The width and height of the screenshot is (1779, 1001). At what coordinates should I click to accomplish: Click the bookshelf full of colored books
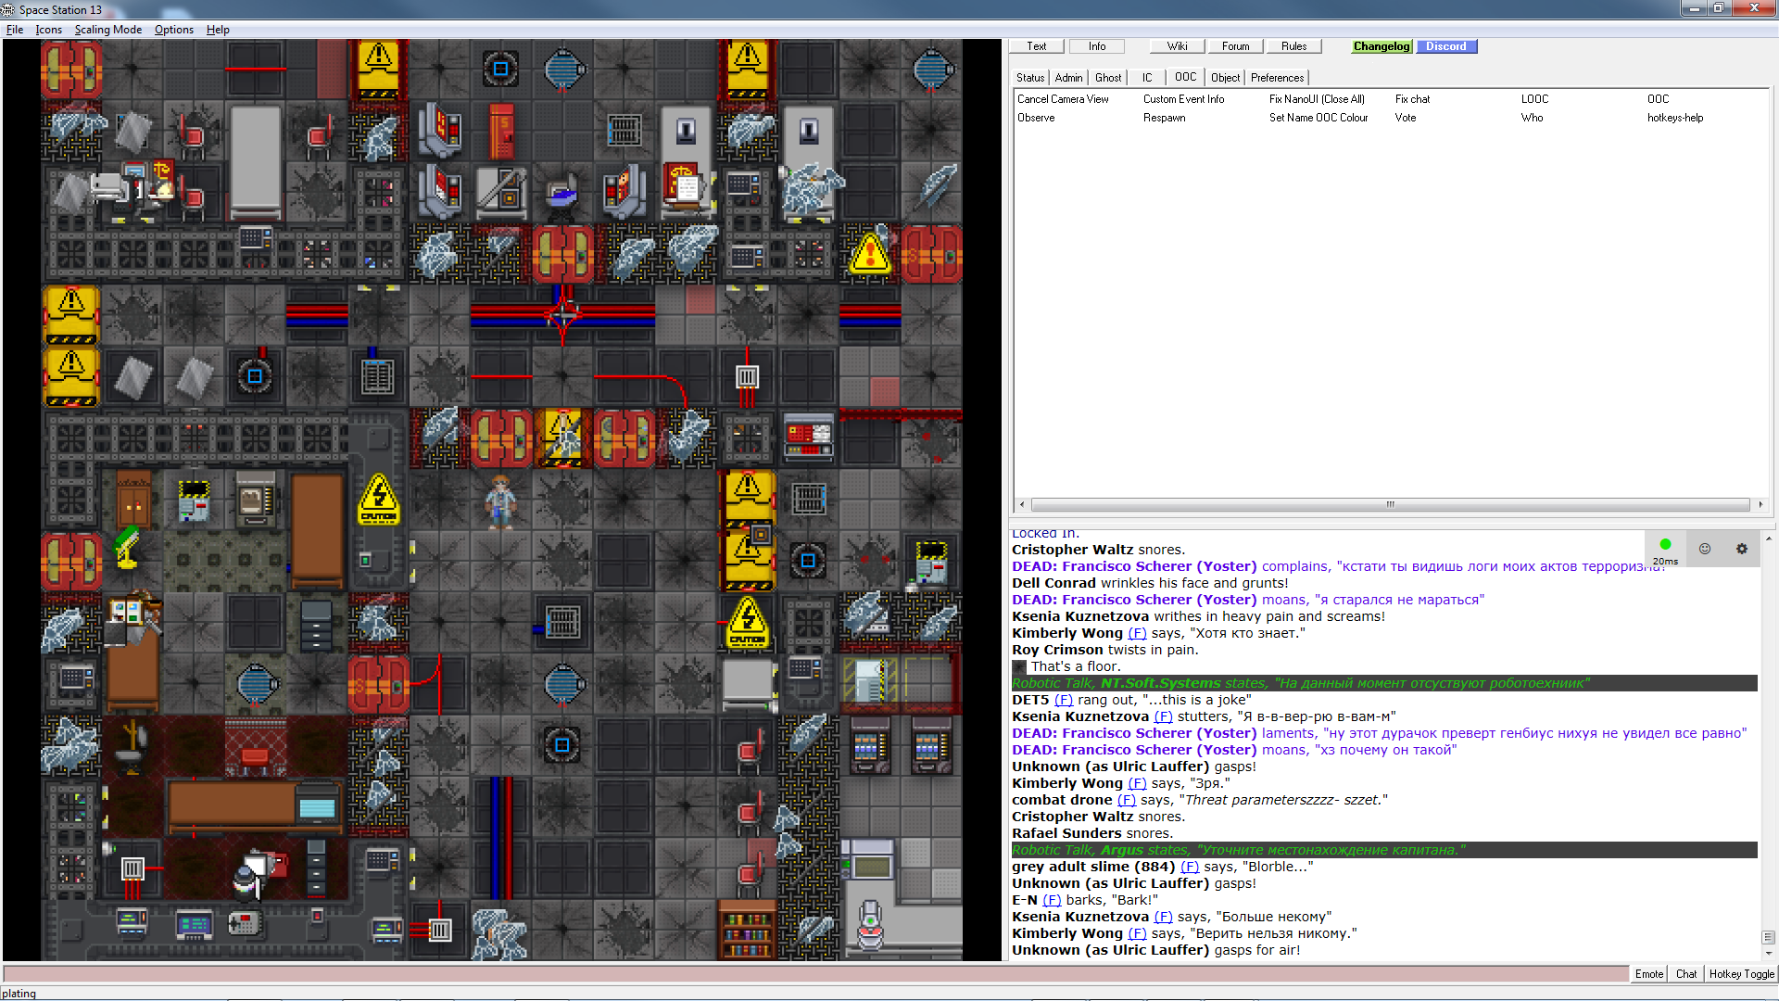click(747, 929)
